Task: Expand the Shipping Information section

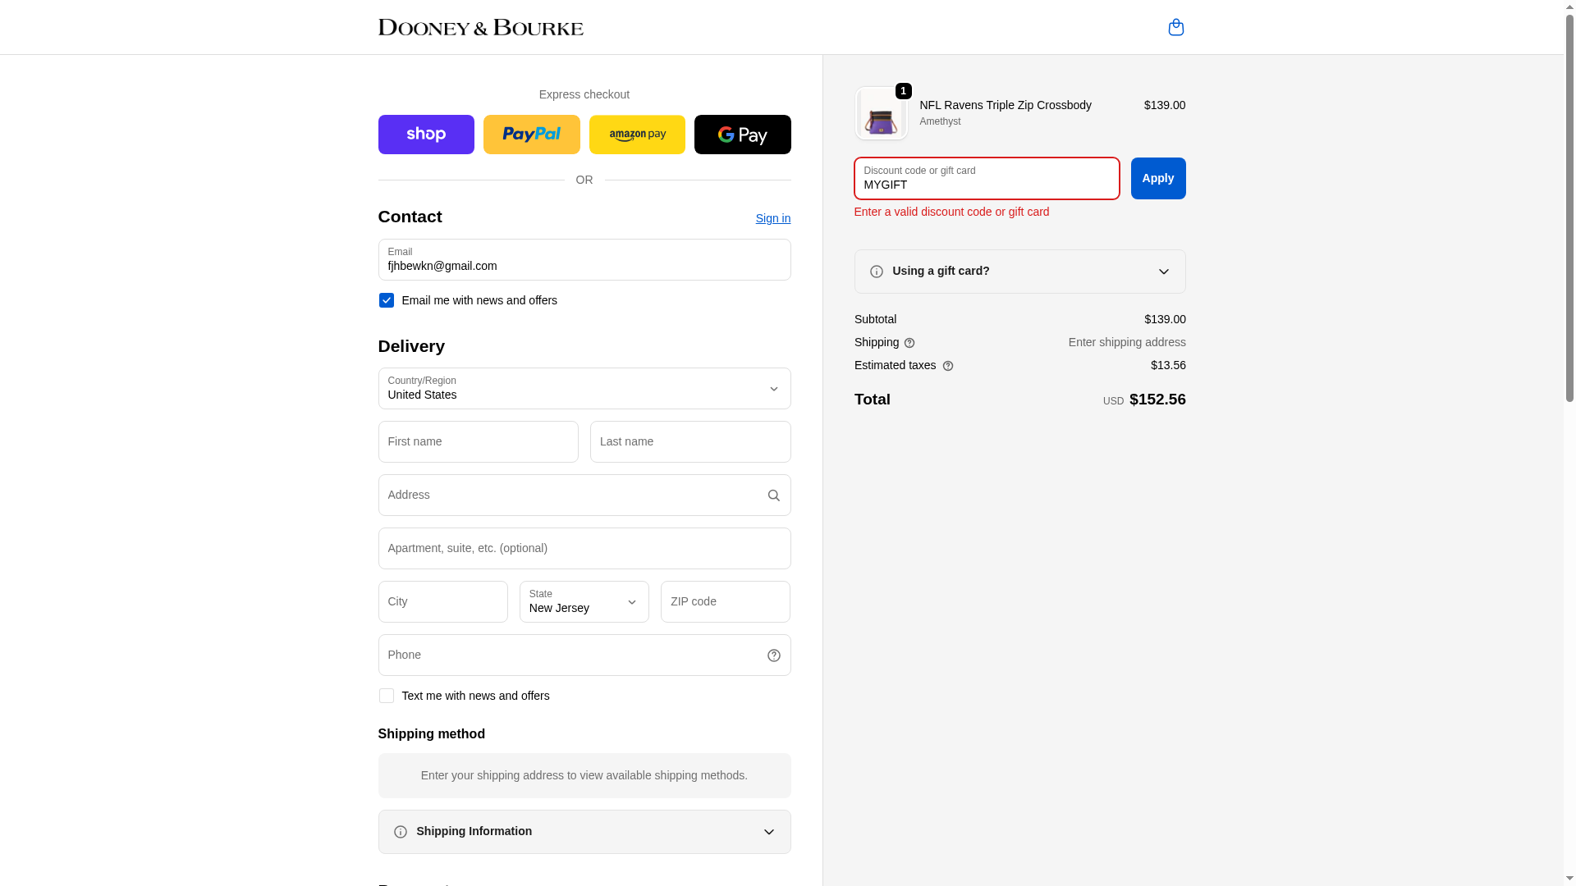Action: click(584, 832)
